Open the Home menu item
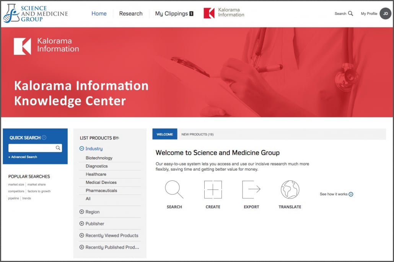Image resolution: width=394 pixels, height=262 pixels. (99, 13)
